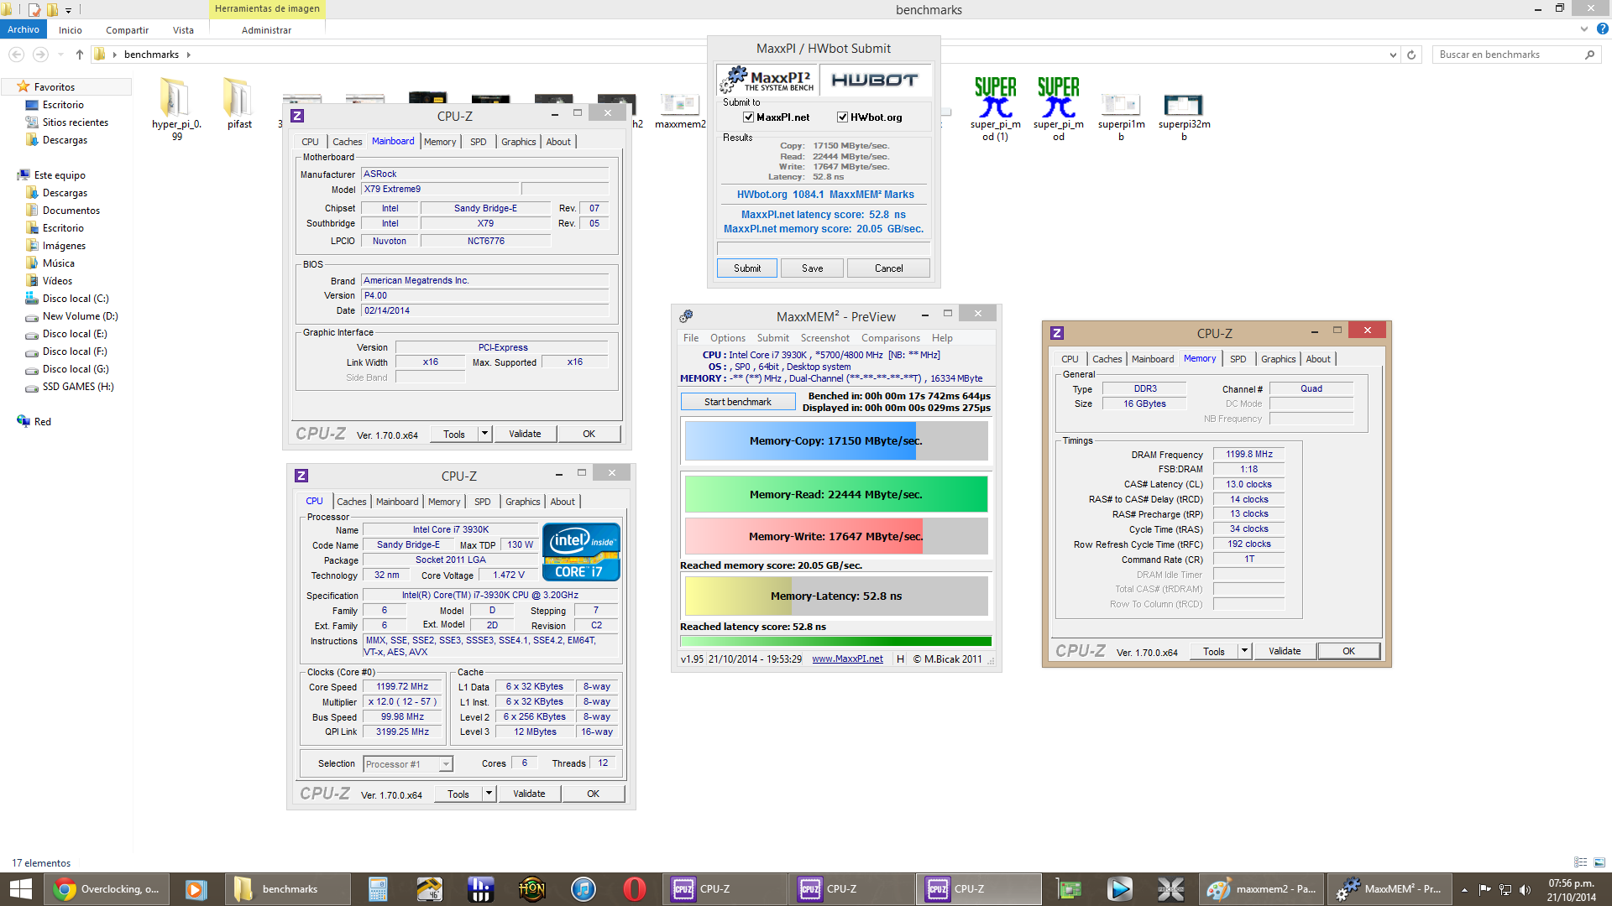Click the HWBOT logo in submit dialog
The height and width of the screenshot is (906, 1612).
[875, 80]
